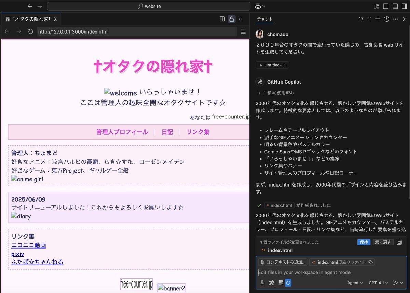Open chat panel more actions
410x293 pixels.
[x=396, y=19]
